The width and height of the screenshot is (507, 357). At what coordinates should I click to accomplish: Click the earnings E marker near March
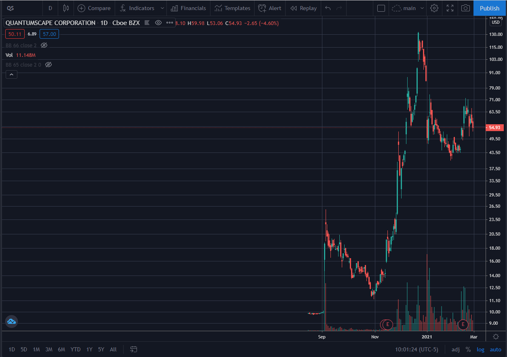pyautogui.click(x=463, y=324)
